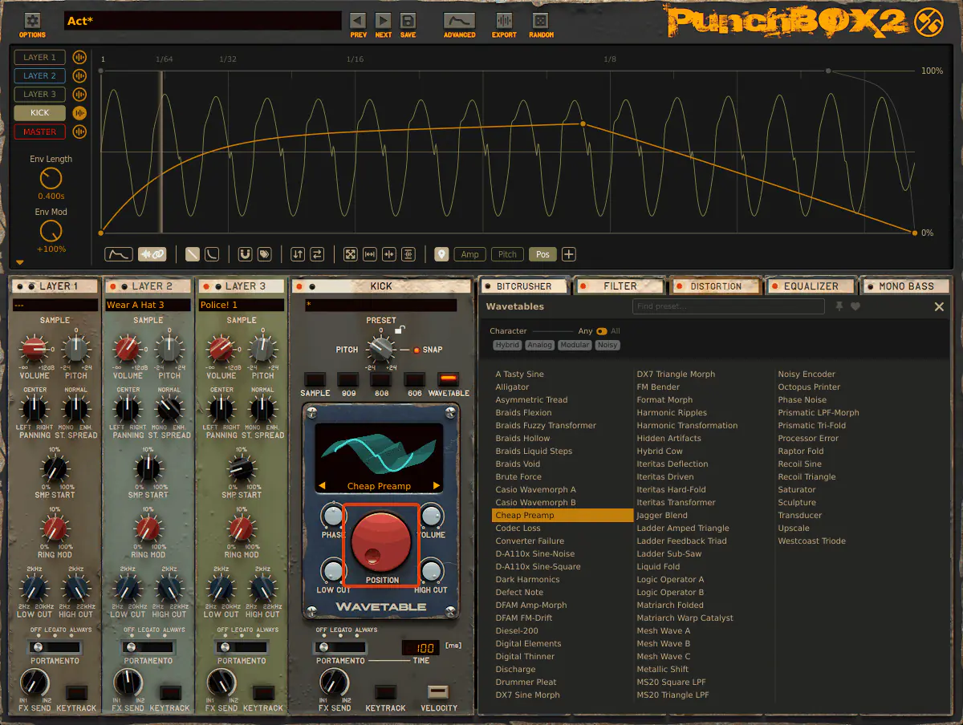This screenshot has width=963, height=725.
Task: Toggle the Equalizer power LED
Action: (775, 286)
